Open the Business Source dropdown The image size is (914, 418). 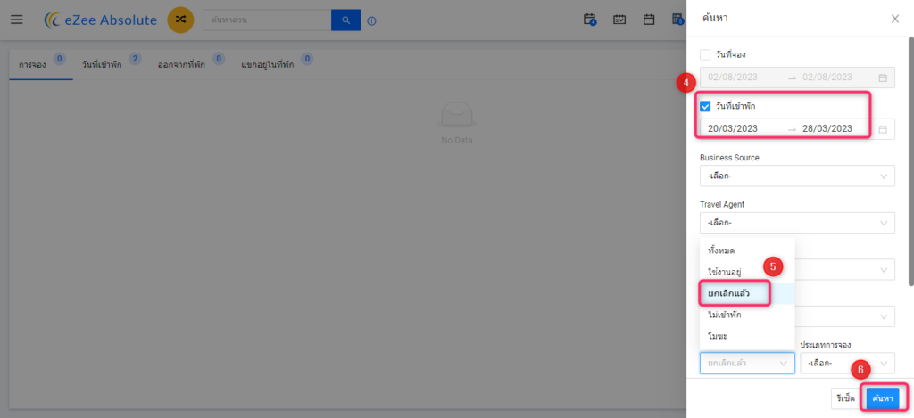[x=797, y=176]
